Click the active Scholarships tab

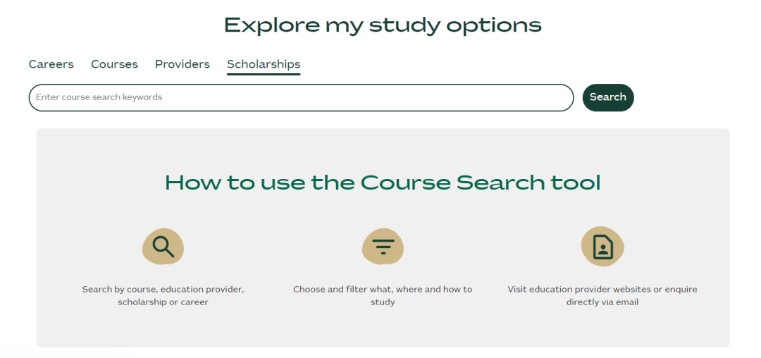pos(264,64)
